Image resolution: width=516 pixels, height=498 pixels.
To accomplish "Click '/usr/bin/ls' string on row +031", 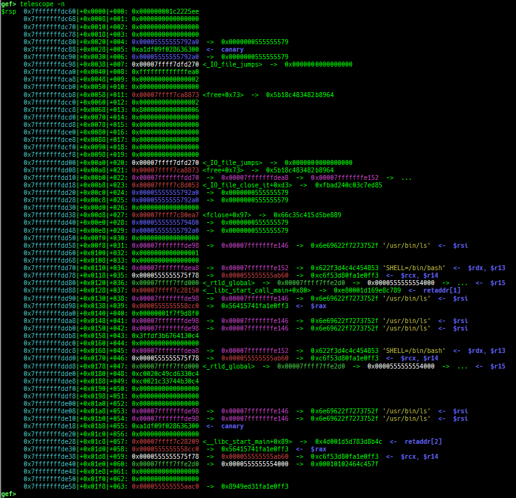I will (x=407, y=245).
